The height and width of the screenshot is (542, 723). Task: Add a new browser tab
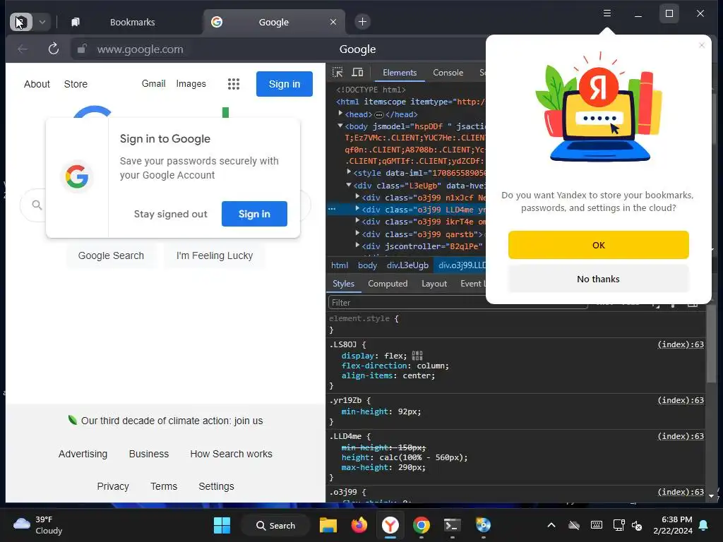(362, 22)
